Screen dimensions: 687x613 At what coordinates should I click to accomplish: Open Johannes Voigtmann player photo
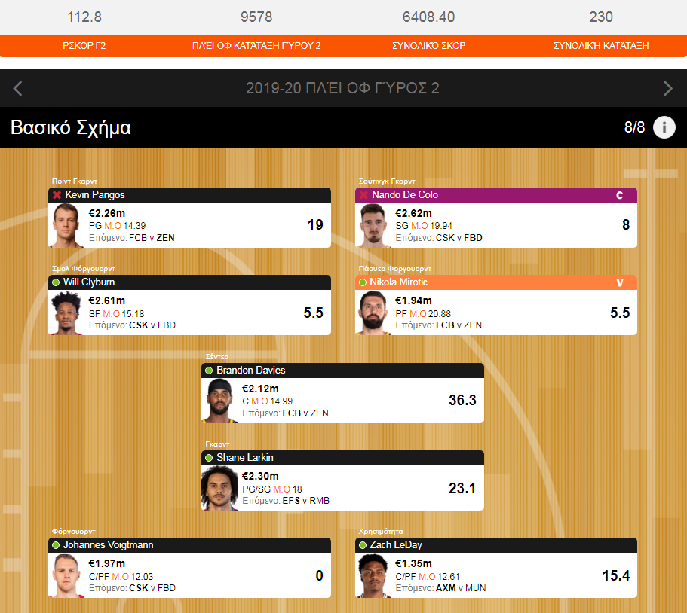tap(66, 575)
